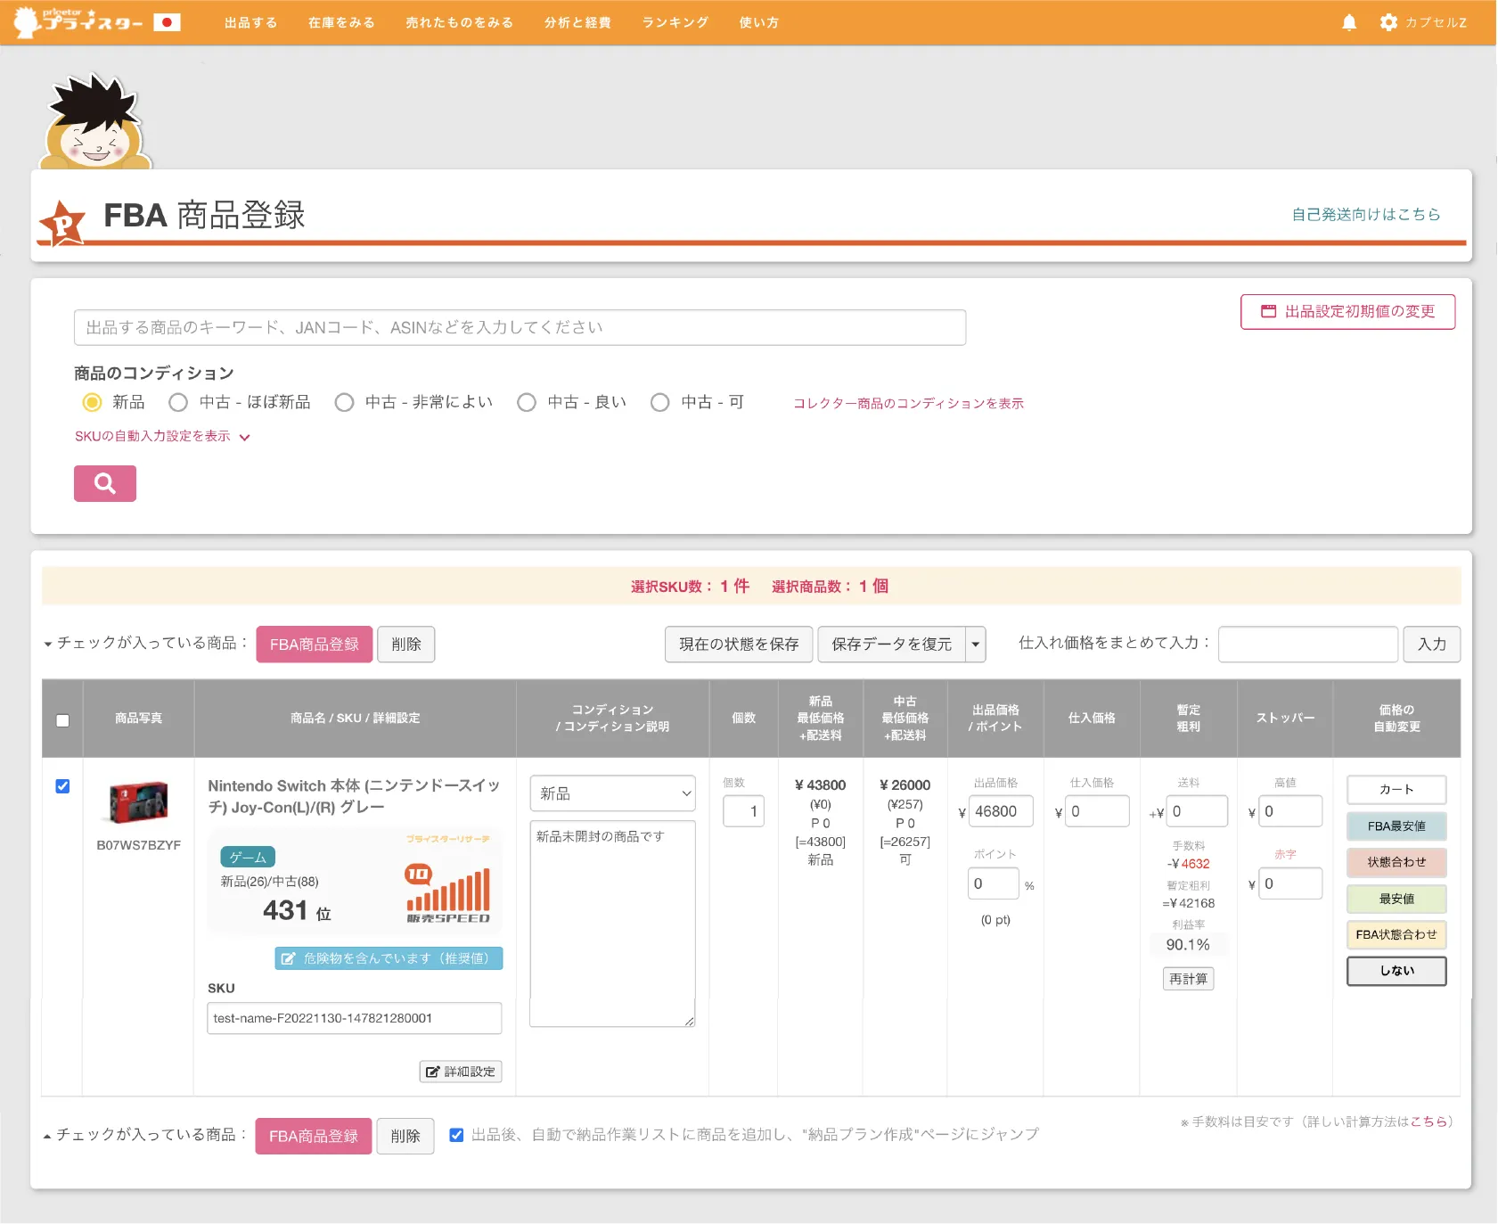1498x1224 pixels.
Task: Click 危険物を含んでいます（推奨値） button
Action: tap(389, 958)
